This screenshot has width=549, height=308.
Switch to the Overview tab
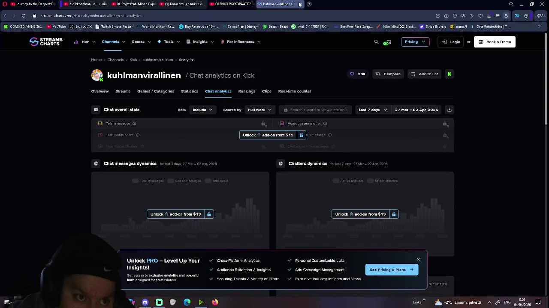[x=100, y=91]
